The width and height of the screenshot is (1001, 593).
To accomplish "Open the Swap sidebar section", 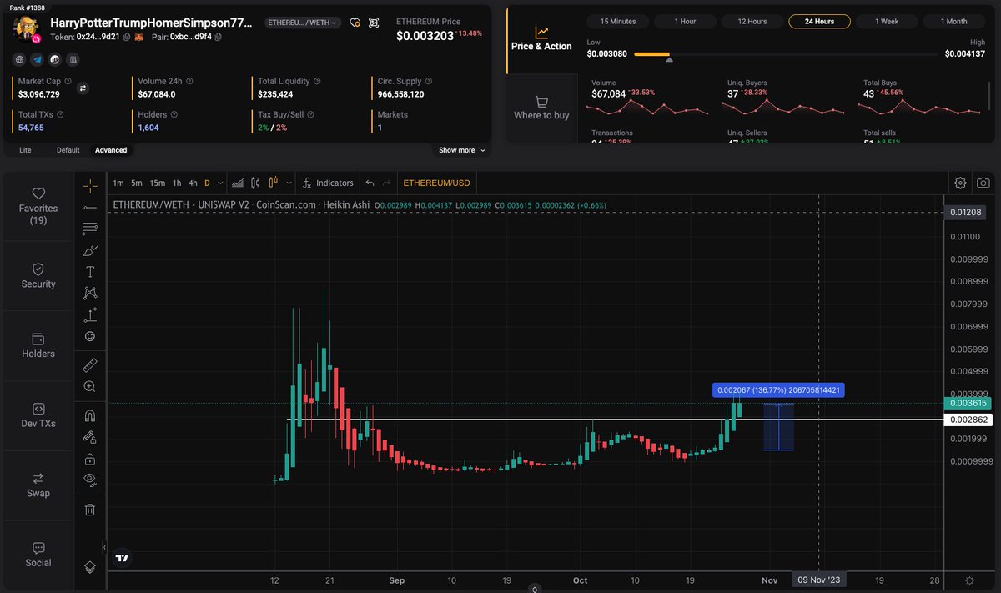I will click(x=38, y=485).
